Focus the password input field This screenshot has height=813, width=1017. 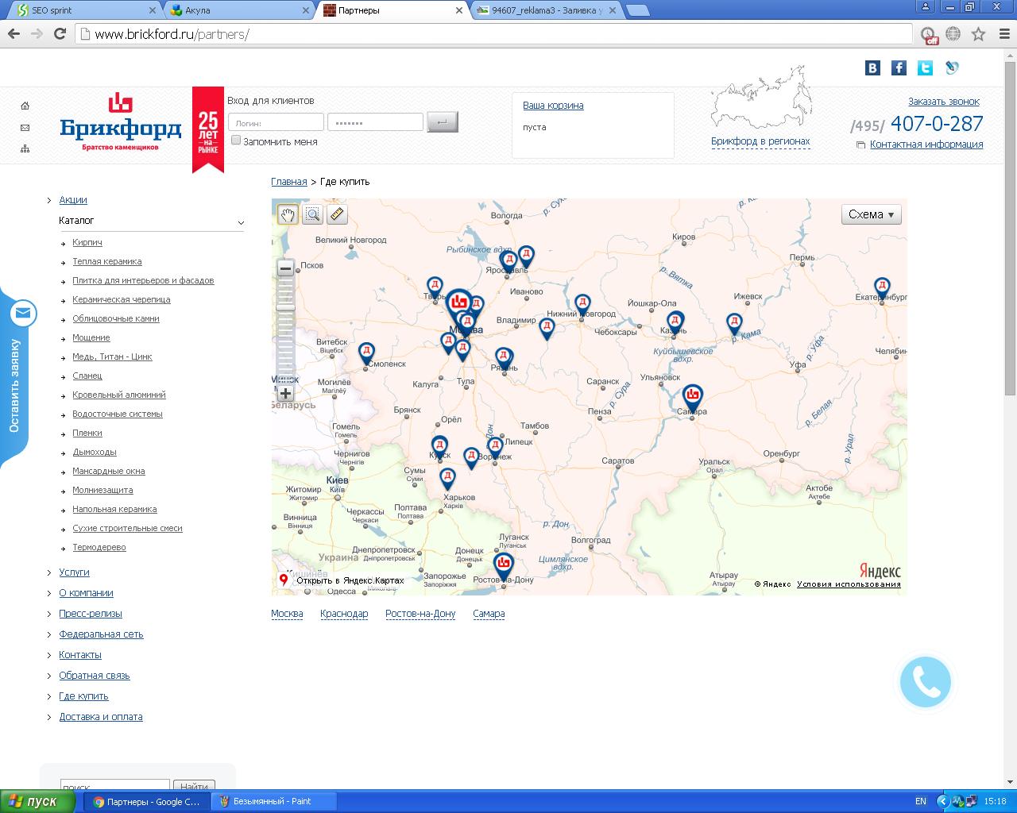(375, 122)
